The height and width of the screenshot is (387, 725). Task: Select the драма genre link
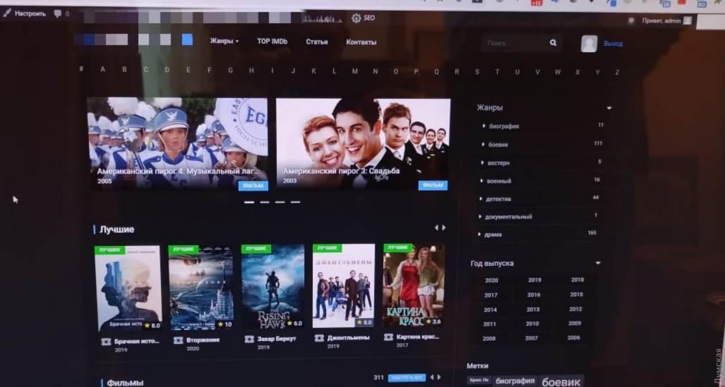pos(493,235)
